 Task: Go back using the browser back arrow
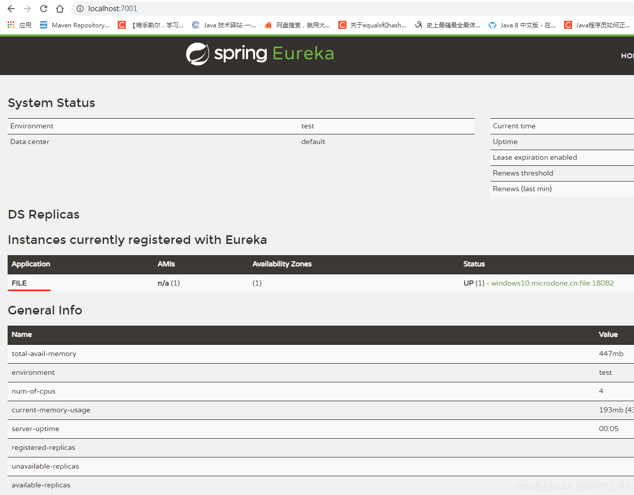click(11, 9)
